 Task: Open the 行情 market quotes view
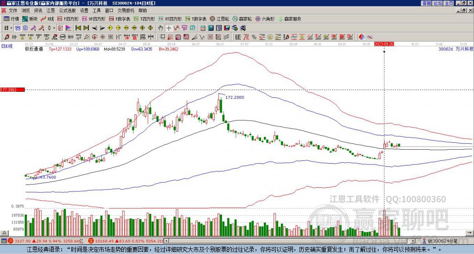click(11, 19)
